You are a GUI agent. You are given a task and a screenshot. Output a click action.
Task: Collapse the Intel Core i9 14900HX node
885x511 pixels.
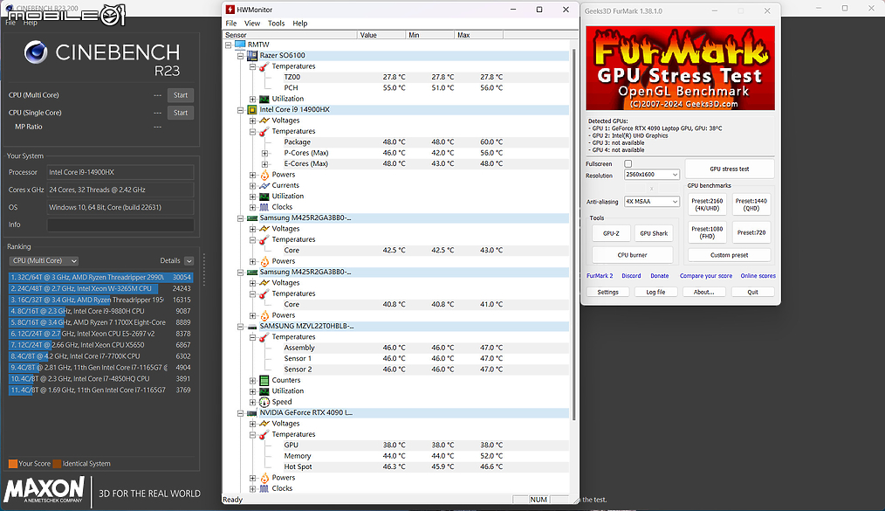click(240, 109)
